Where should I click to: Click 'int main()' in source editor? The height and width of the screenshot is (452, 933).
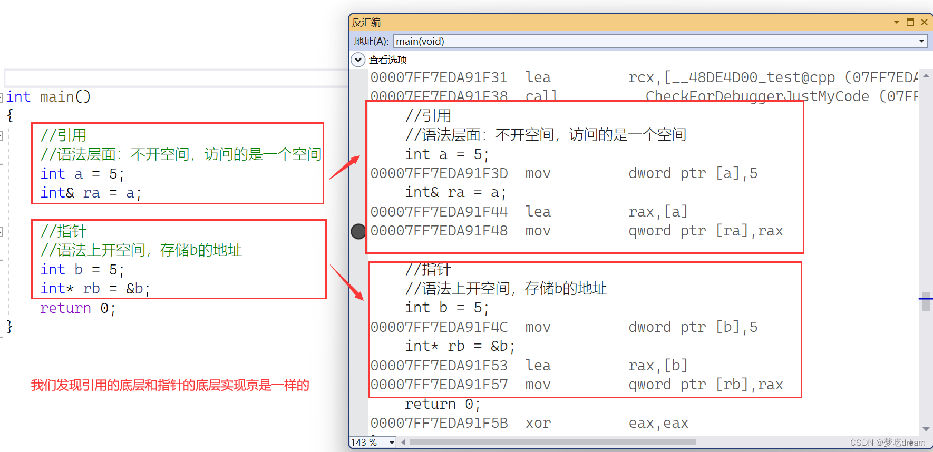click(48, 97)
